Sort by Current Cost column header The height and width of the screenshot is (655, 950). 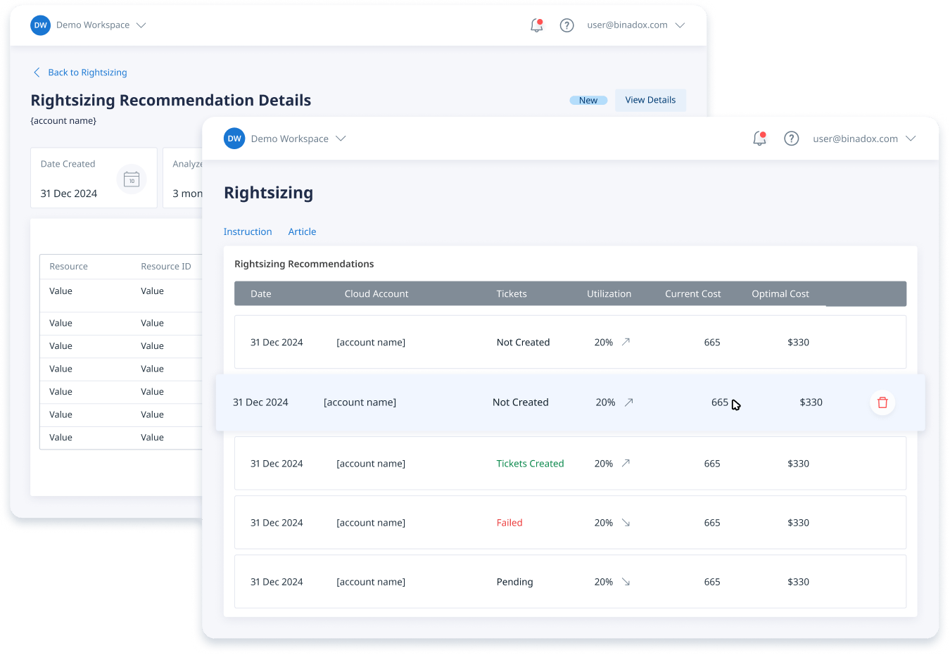pyautogui.click(x=693, y=294)
